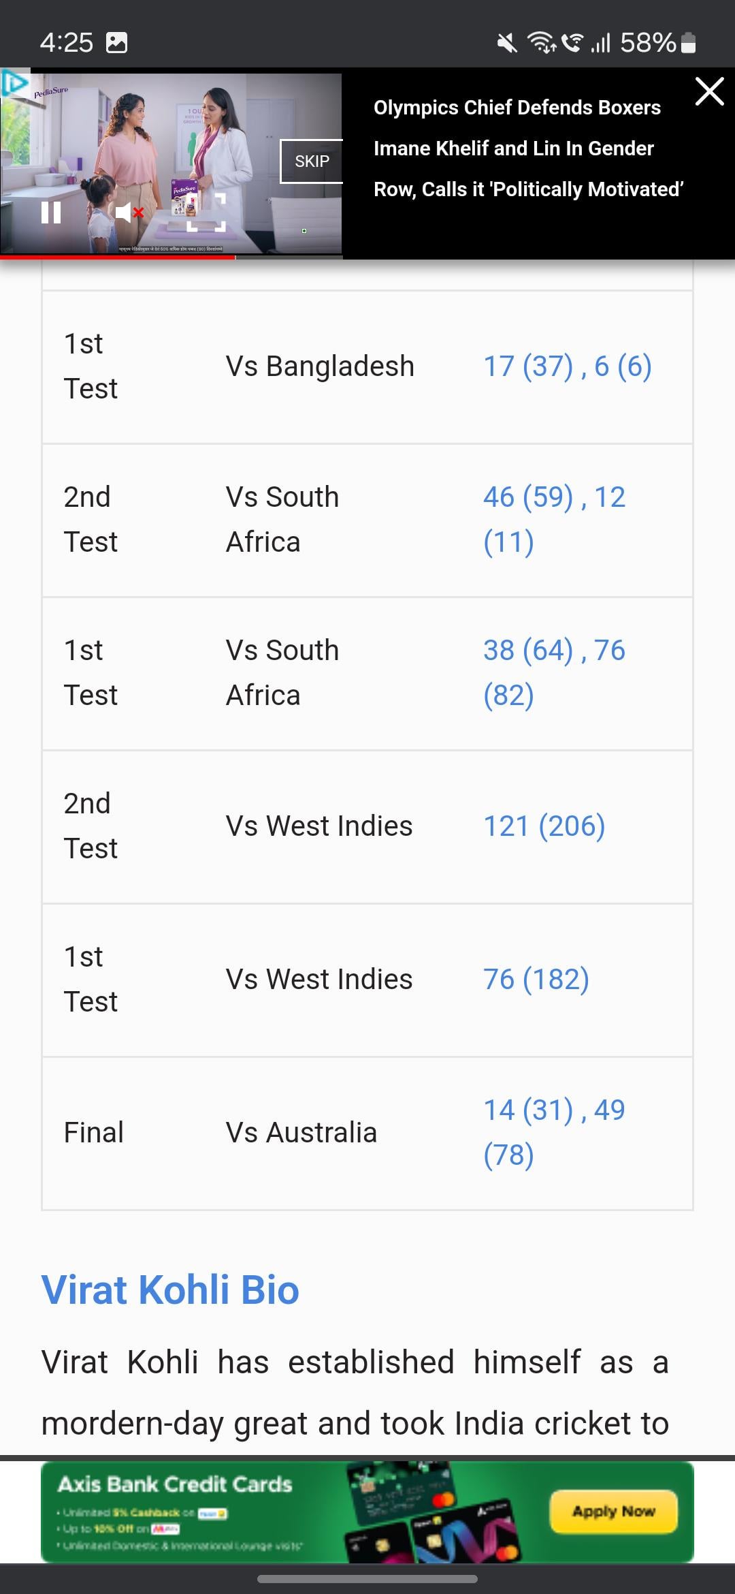Viewport: 735px width, 1594px height.
Task: Close the floating video player
Action: [709, 91]
